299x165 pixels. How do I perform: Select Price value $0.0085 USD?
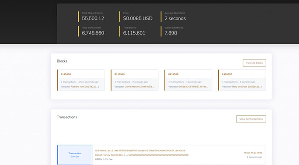click(x=138, y=18)
